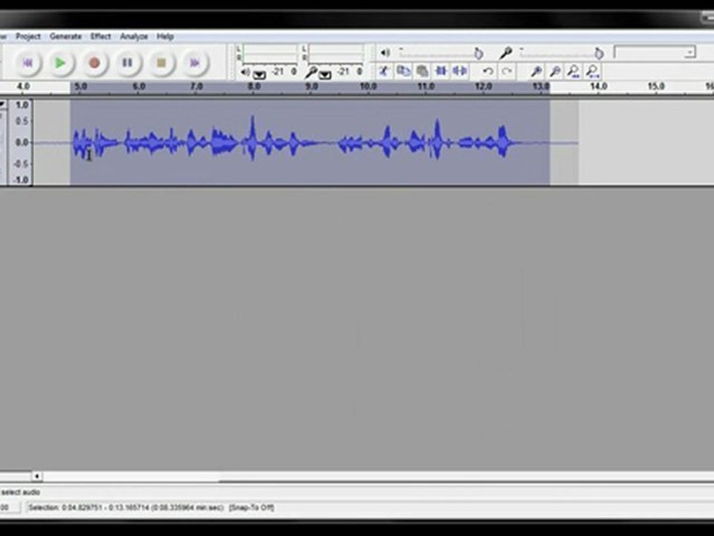Copy the selected audio
Screen dimensions: 714x536
[x=403, y=71]
